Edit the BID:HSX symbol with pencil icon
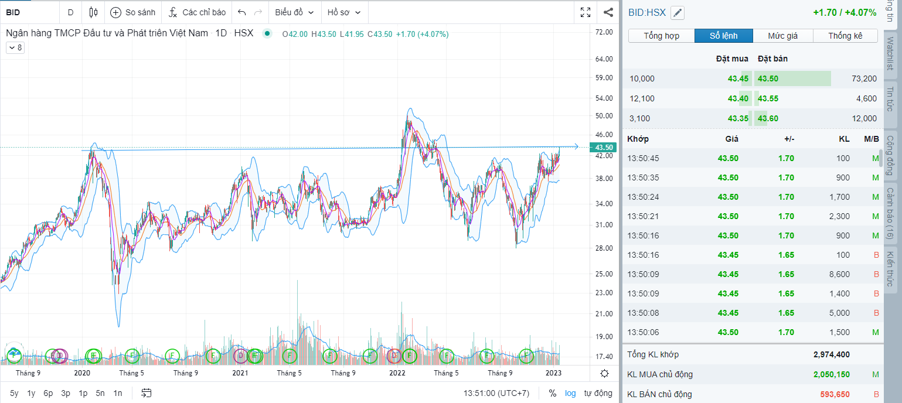Viewport: 902px width, 403px height. point(677,13)
